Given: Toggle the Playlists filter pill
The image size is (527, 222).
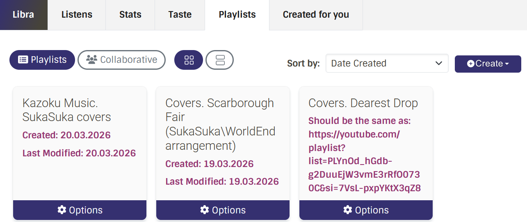Looking at the screenshot, I should pyautogui.click(x=42, y=60).
